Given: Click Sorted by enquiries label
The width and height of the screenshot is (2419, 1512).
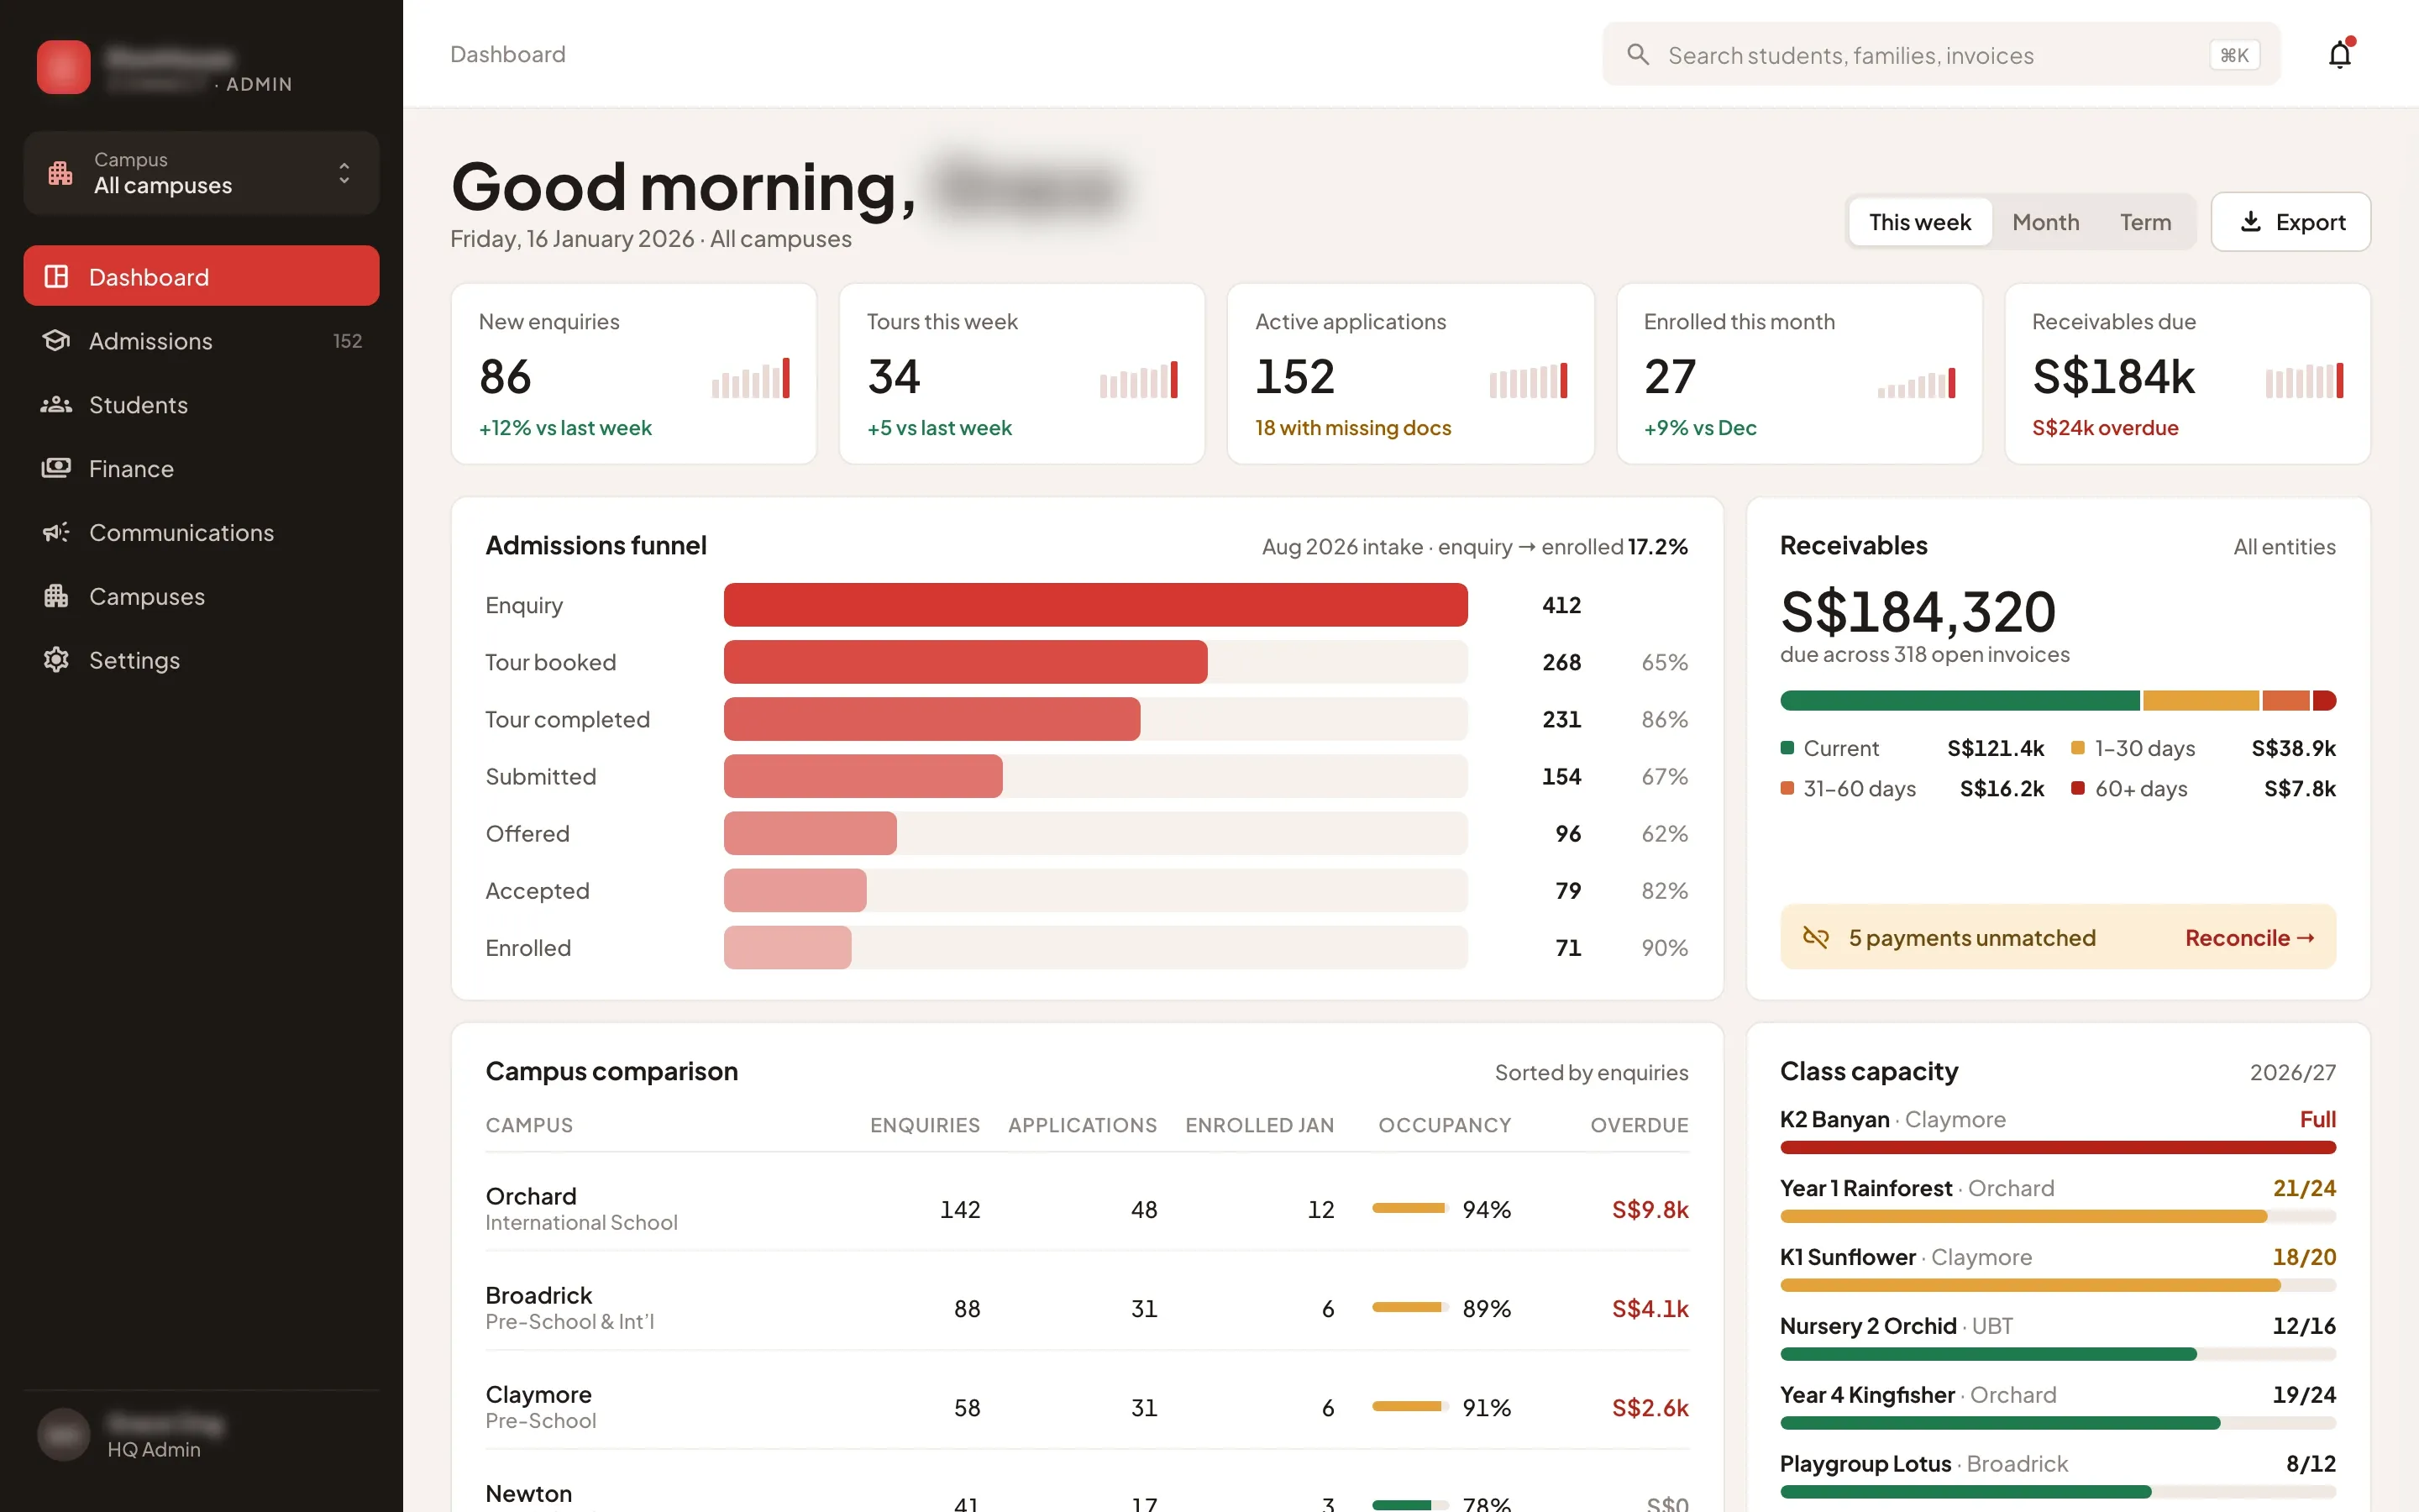Looking at the screenshot, I should [1592, 1072].
